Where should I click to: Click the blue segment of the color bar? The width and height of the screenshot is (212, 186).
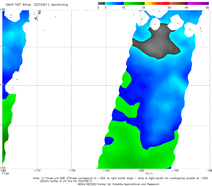click(114, 3)
